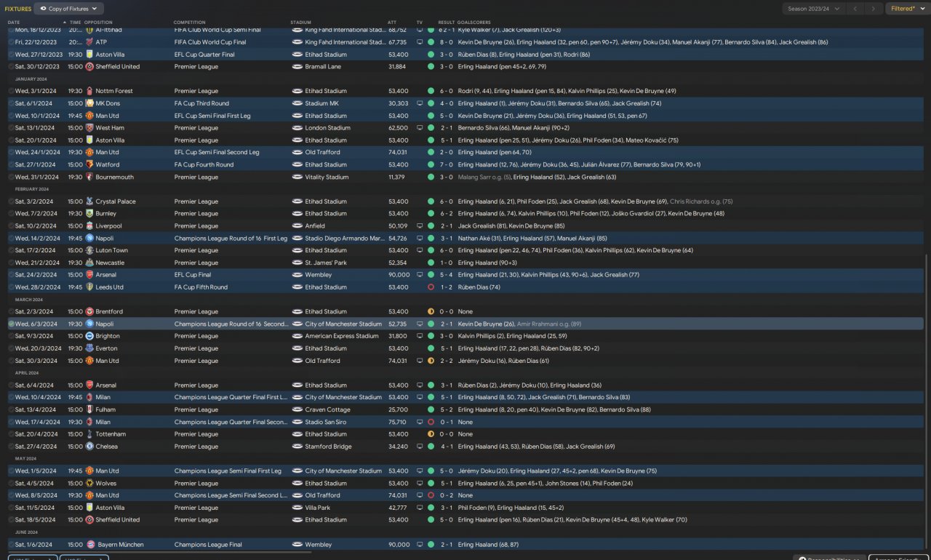Click the Leeds Utd club badge
Viewport: 931px width, 560px height.
pos(89,287)
